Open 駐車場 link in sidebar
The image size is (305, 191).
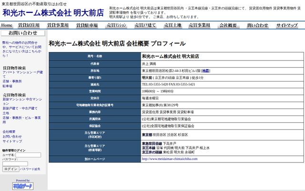[8, 86]
